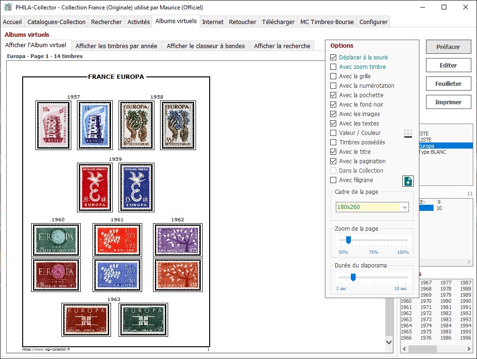
Task: Switch to Afficher le classeur à bandes
Action: [205, 46]
